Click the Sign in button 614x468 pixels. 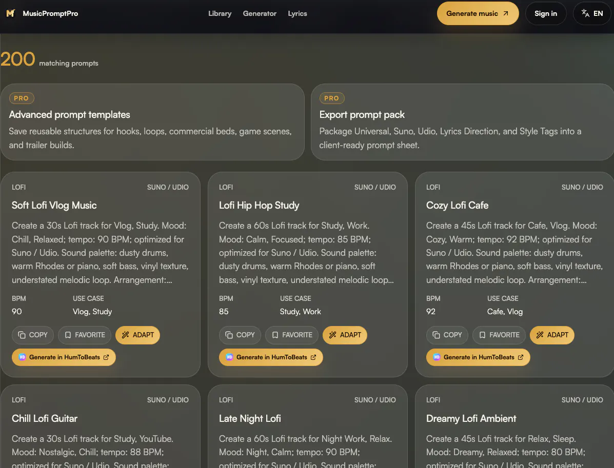545,13
